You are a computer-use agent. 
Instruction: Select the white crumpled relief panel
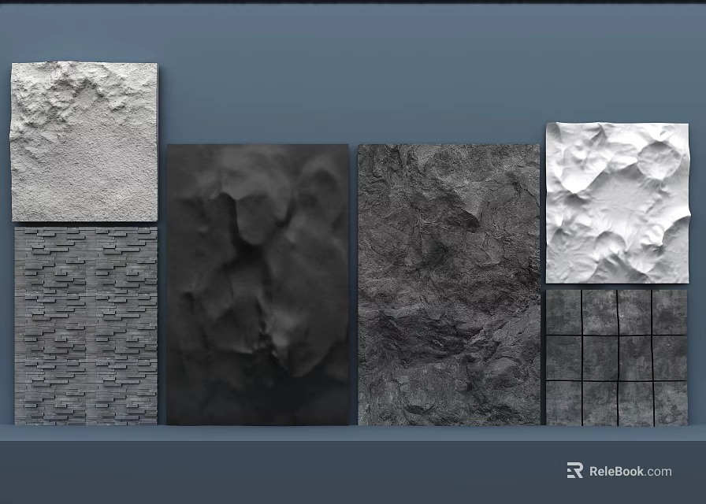(x=617, y=202)
